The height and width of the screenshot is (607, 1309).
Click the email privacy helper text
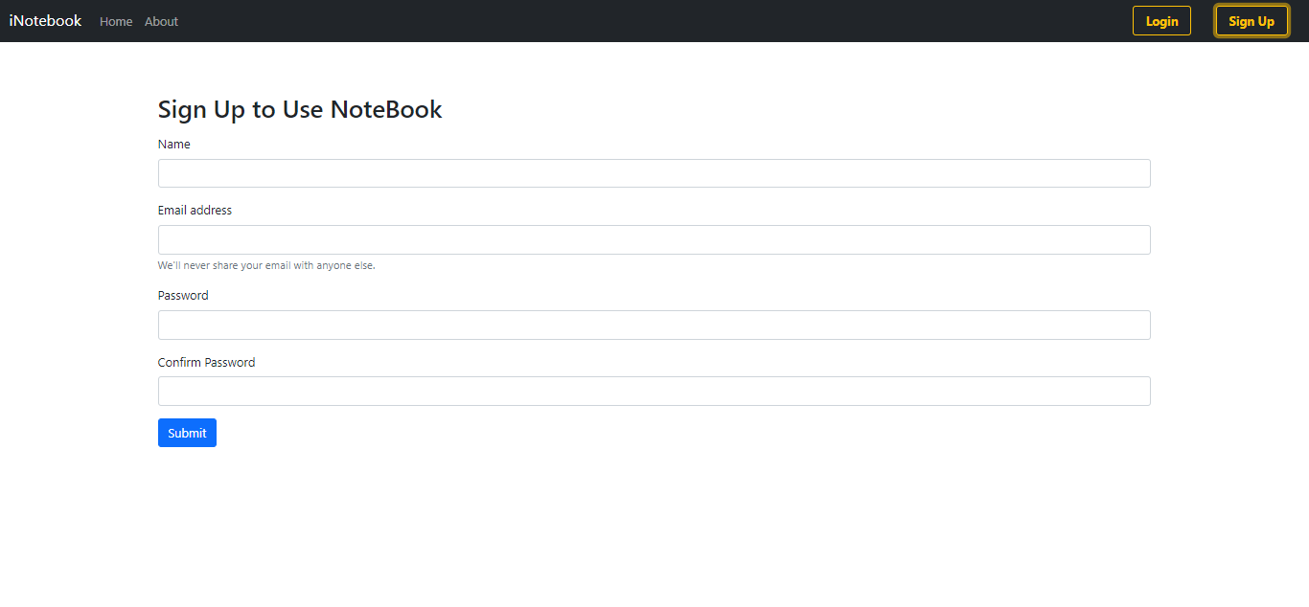coord(265,265)
